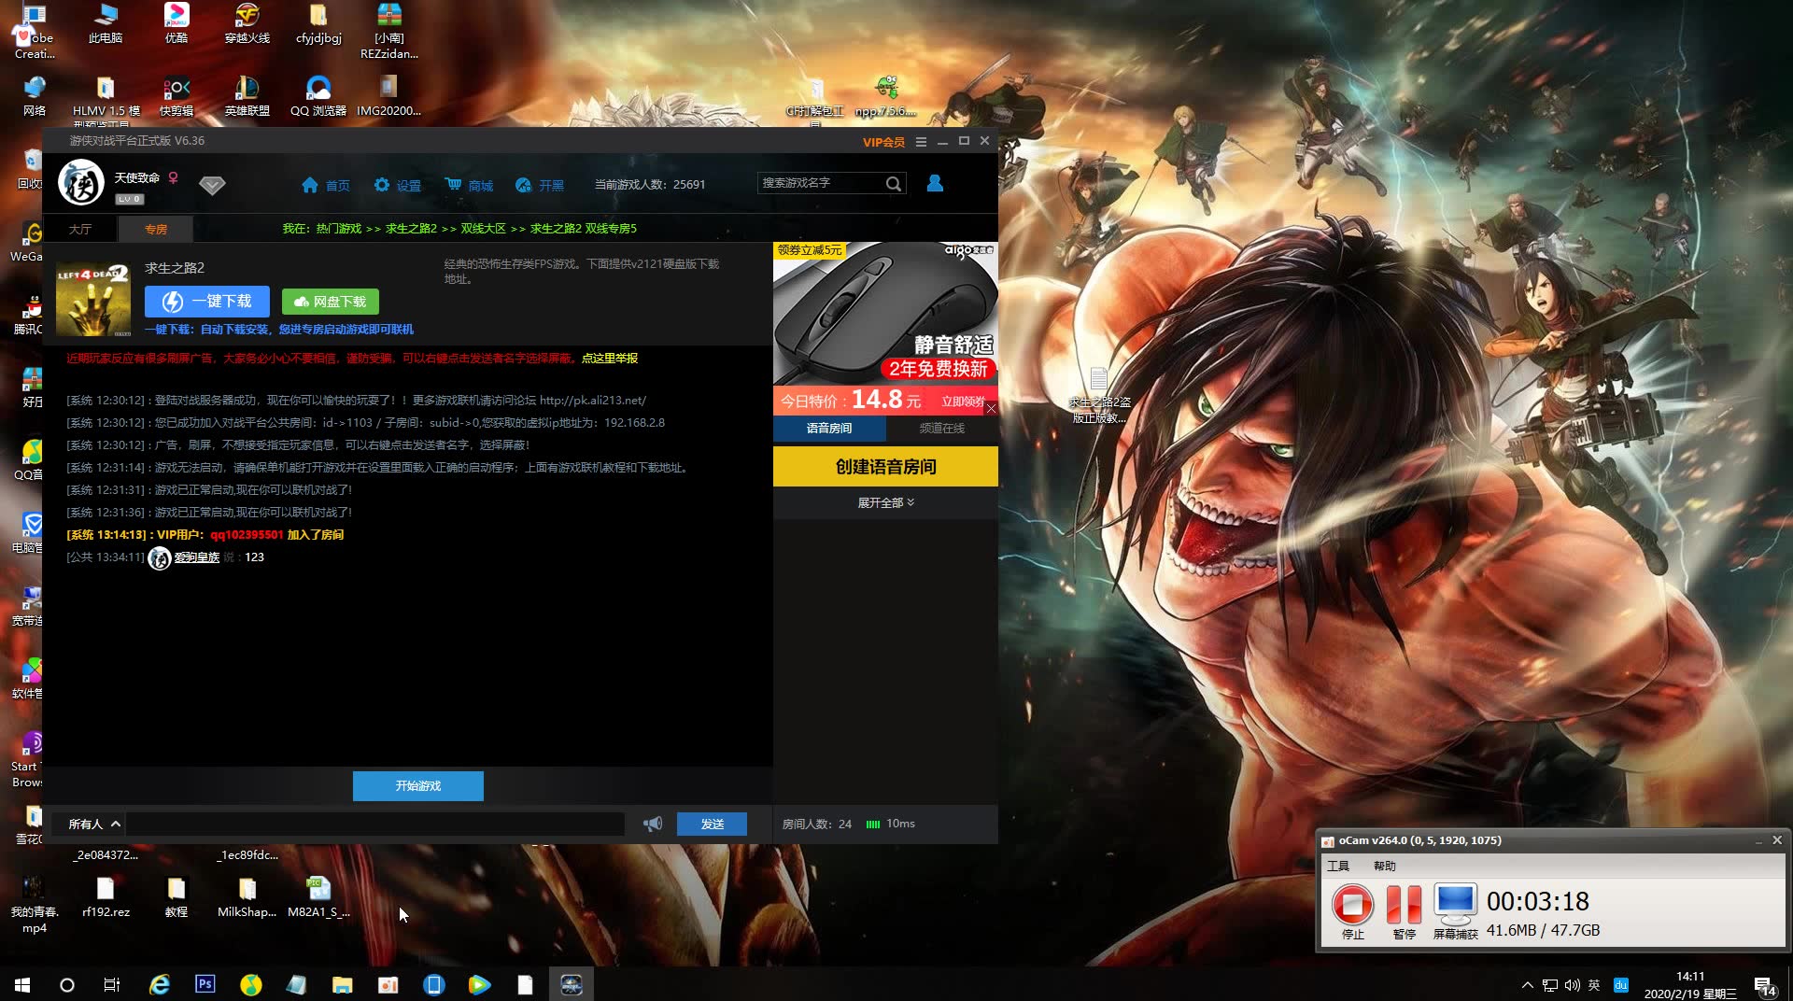
Task: Stop the oCam recording
Action: [1352, 905]
